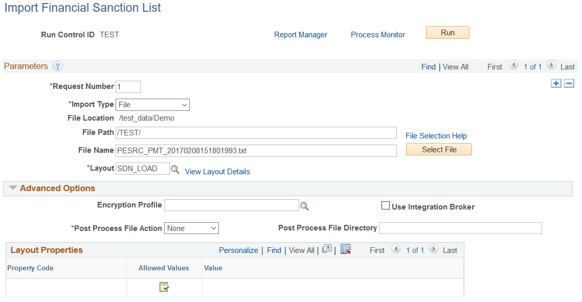The width and height of the screenshot is (582, 302).
Task: Open Layout Properties in a popup window
Action: tap(327, 250)
